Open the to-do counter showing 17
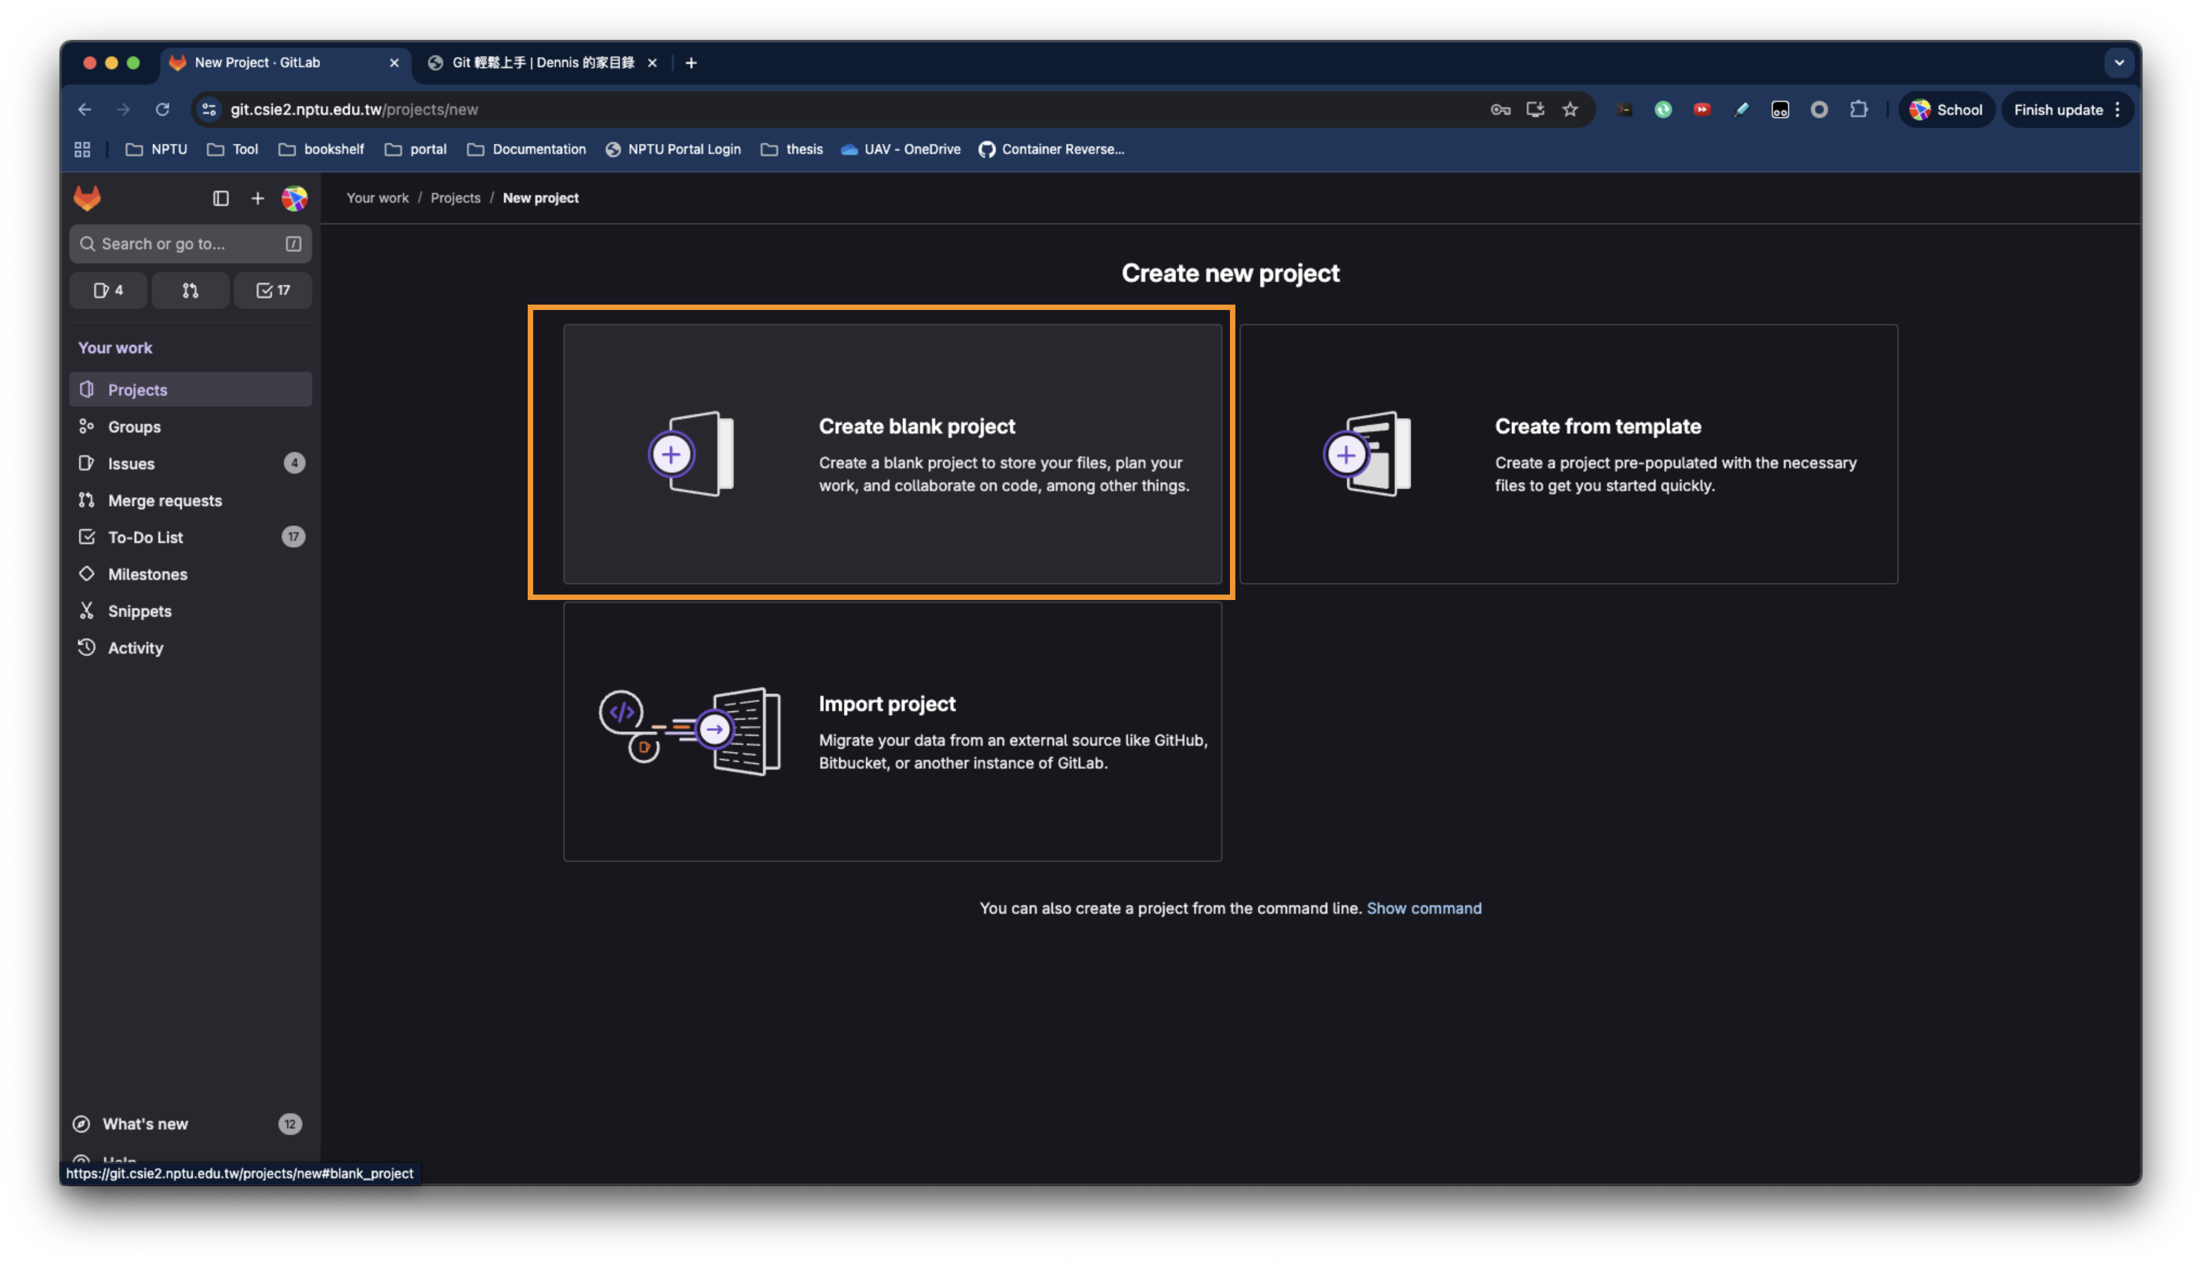 273,290
